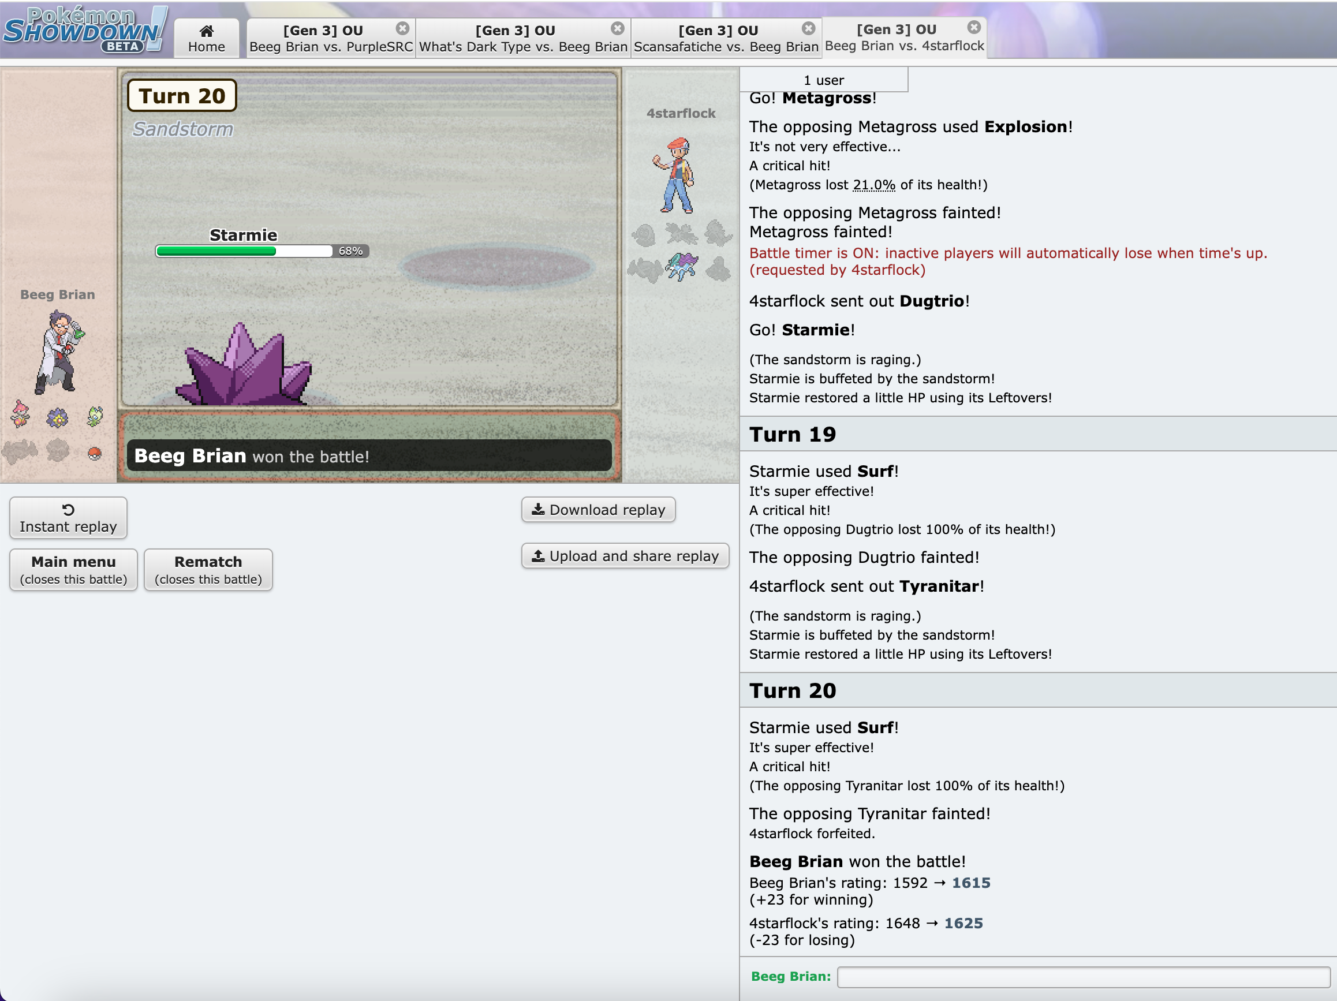1337x1001 pixels.
Task: Click Download replay button
Action: pos(599,510)
